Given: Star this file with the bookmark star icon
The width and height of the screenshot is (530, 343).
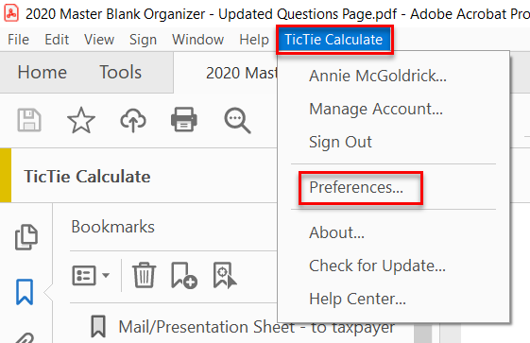Looking at the screenshot, I should pyautogui.click(x=81, y=120).
